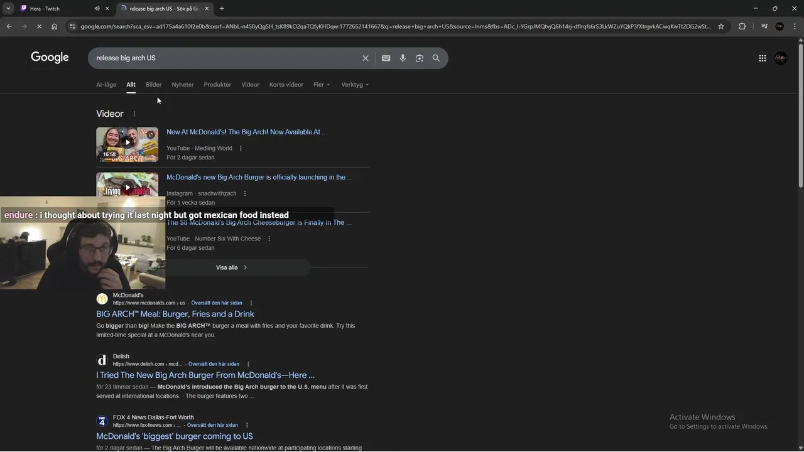
Task: Click the FOX 4 News favicon
Action: [102, 421]
